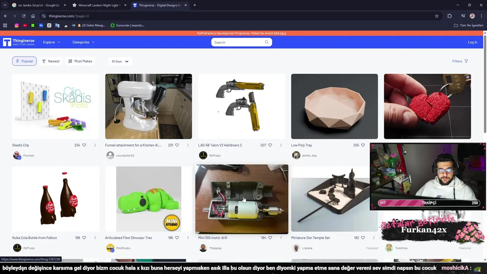Open the Nuka Cola Bottle thumbnail
Viewport: 487px width, 274px height.
pyautogui.click(x=56, y=199)
